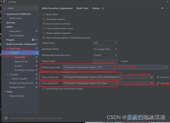Open folder browser for User settings file
Viewport: 170px width, 123px height.
point(151,77)
